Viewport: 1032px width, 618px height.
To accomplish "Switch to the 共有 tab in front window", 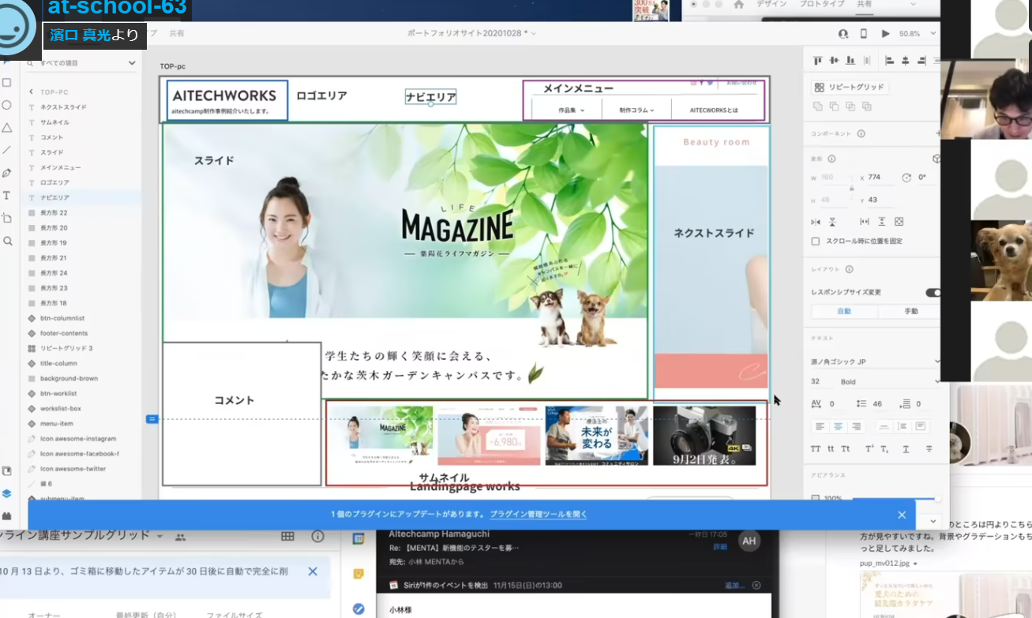I will (177, 33).
